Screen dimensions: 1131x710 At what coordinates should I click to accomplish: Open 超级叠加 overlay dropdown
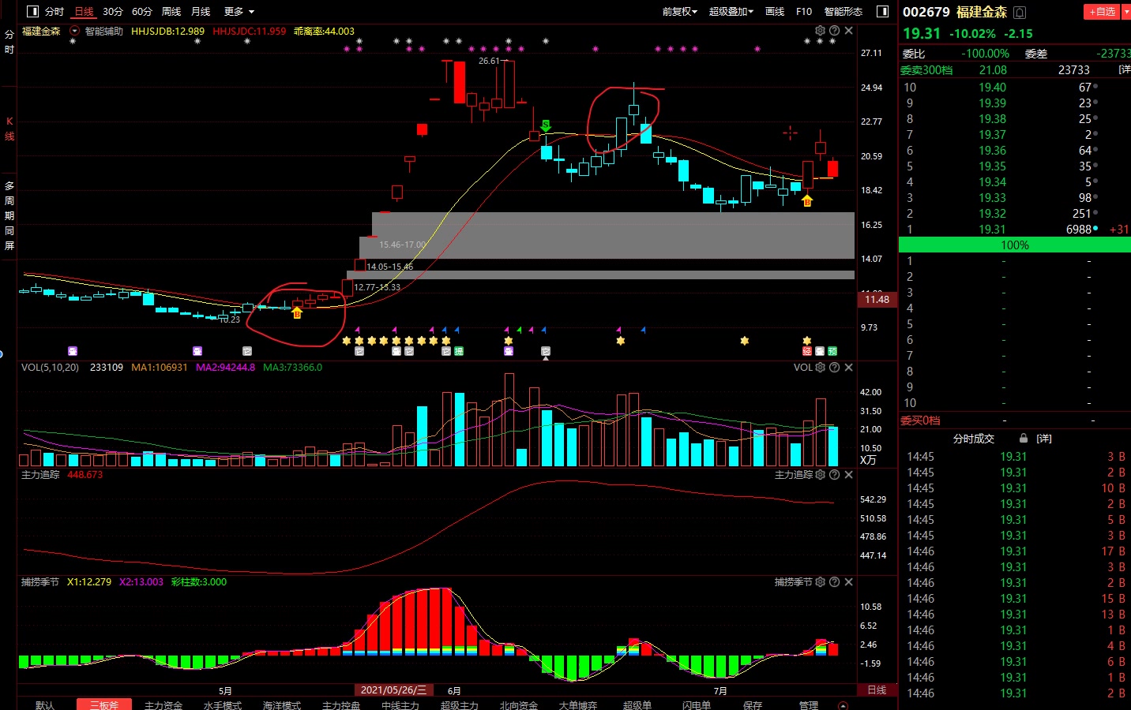tap(731, 12)
